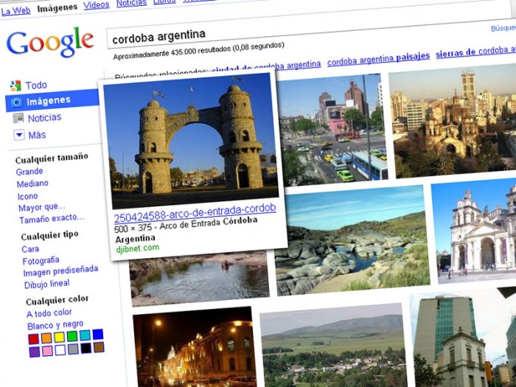Pick the yellow color swatch
The width and height of the screenshot is (516, 387).
point(59,337)
